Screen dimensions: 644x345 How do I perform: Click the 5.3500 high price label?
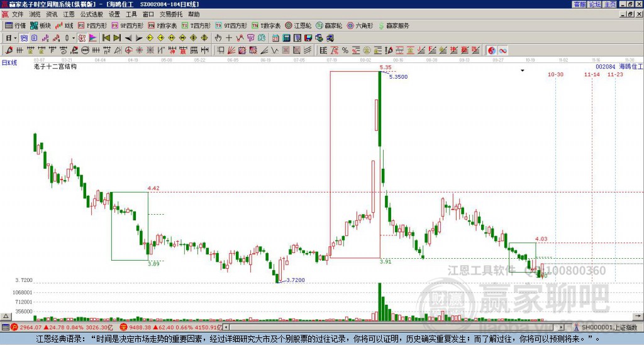[x=398, y=76]
